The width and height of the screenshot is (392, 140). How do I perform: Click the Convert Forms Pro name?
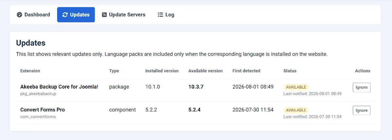42,110
